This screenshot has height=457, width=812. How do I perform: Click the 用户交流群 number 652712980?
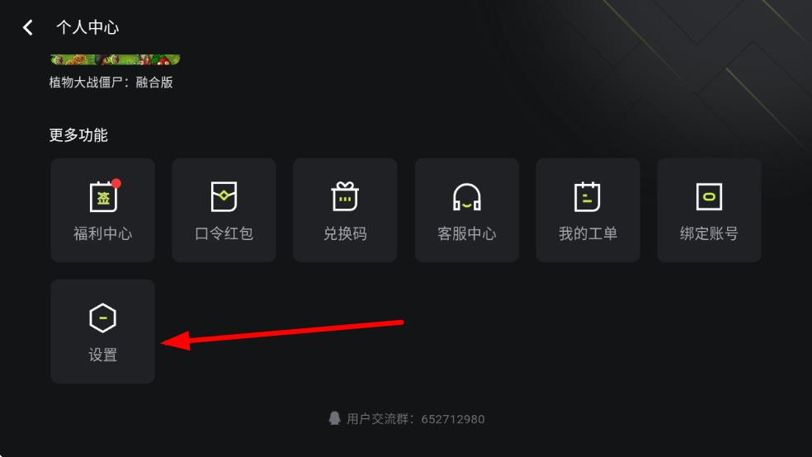452,419
